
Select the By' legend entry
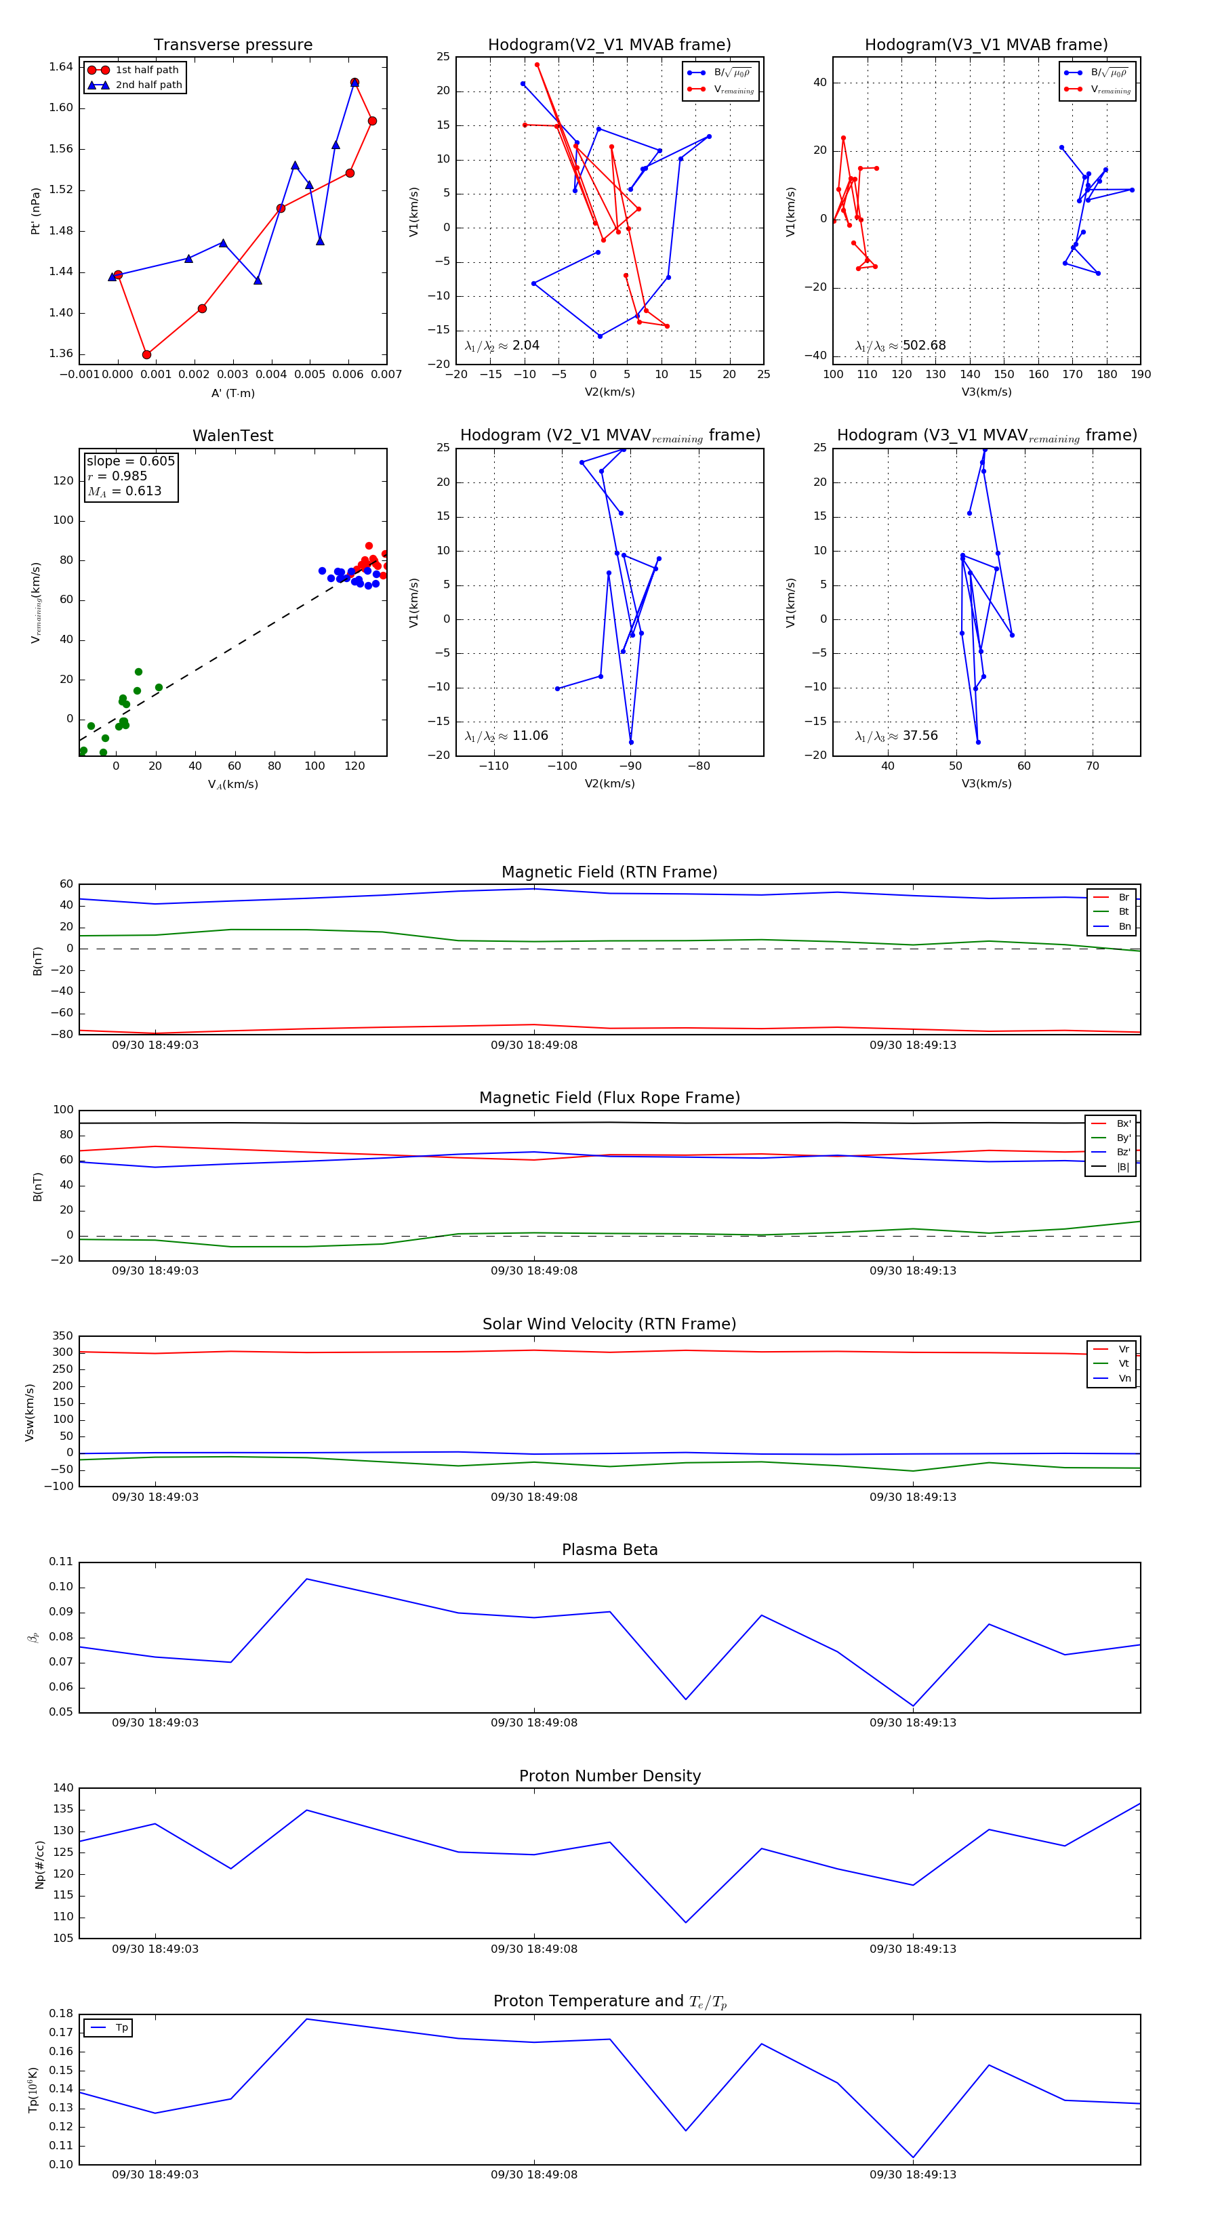click(1111, 1138)
